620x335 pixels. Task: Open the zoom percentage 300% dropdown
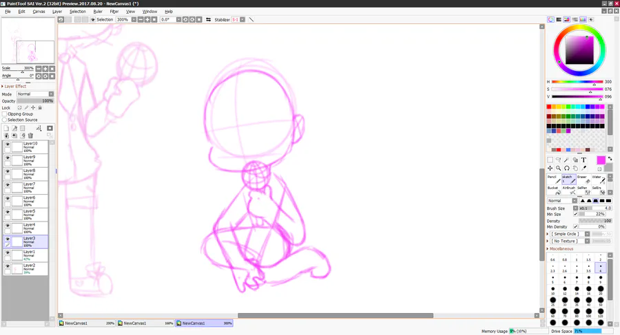tap(134, 19)
